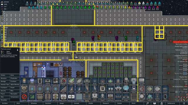Select the Deconstruct order
This screenshot has height=105, width=188.
32,97
